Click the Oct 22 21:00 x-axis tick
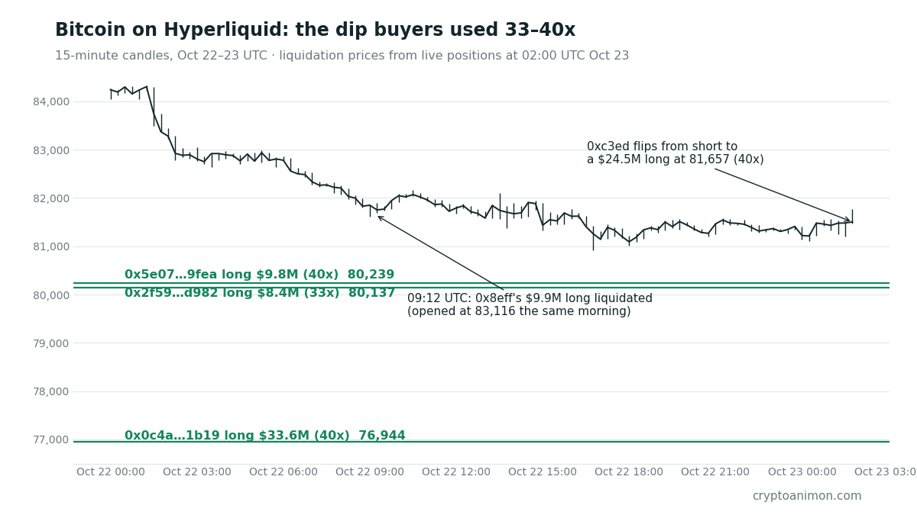This screenshot has width=917, height=515. 715,472
